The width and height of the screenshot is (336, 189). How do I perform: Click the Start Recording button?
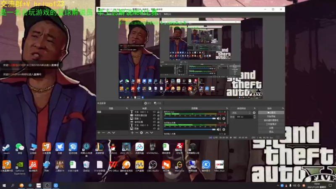click(x=271, y=116)
